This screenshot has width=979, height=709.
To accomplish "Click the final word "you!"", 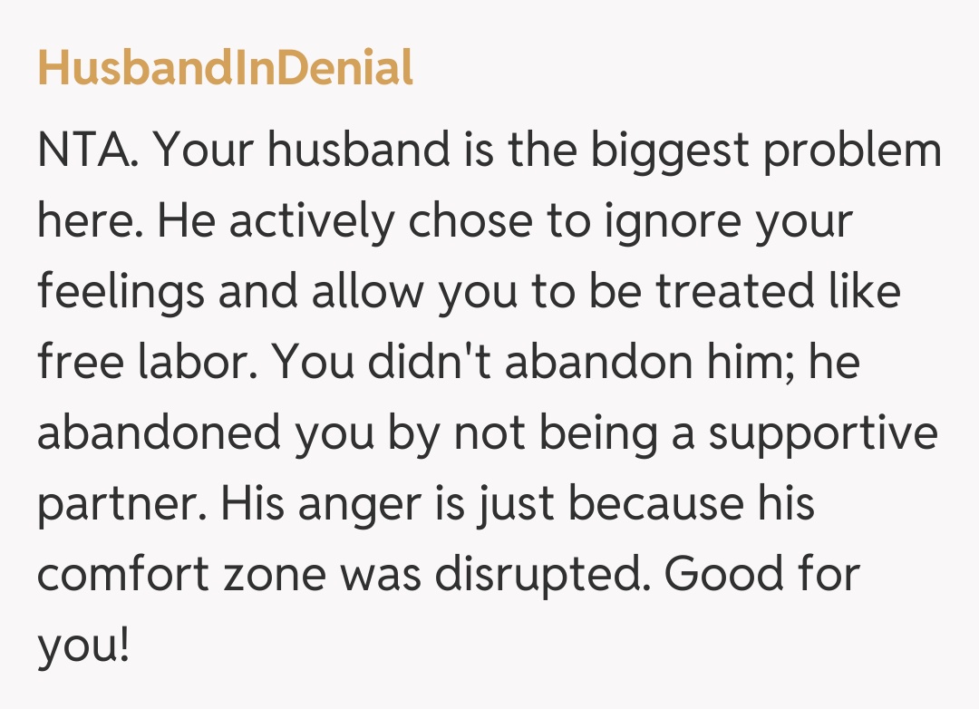I will (x=83, y=647).
